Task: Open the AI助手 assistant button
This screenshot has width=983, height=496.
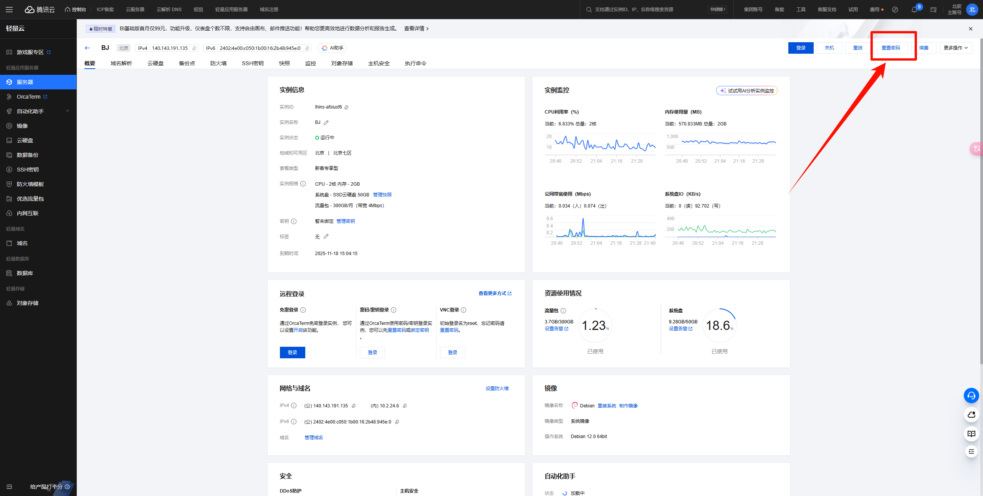Action: (333, 48)
